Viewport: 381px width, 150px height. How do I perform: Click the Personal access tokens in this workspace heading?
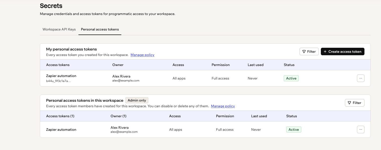[85, 100]
